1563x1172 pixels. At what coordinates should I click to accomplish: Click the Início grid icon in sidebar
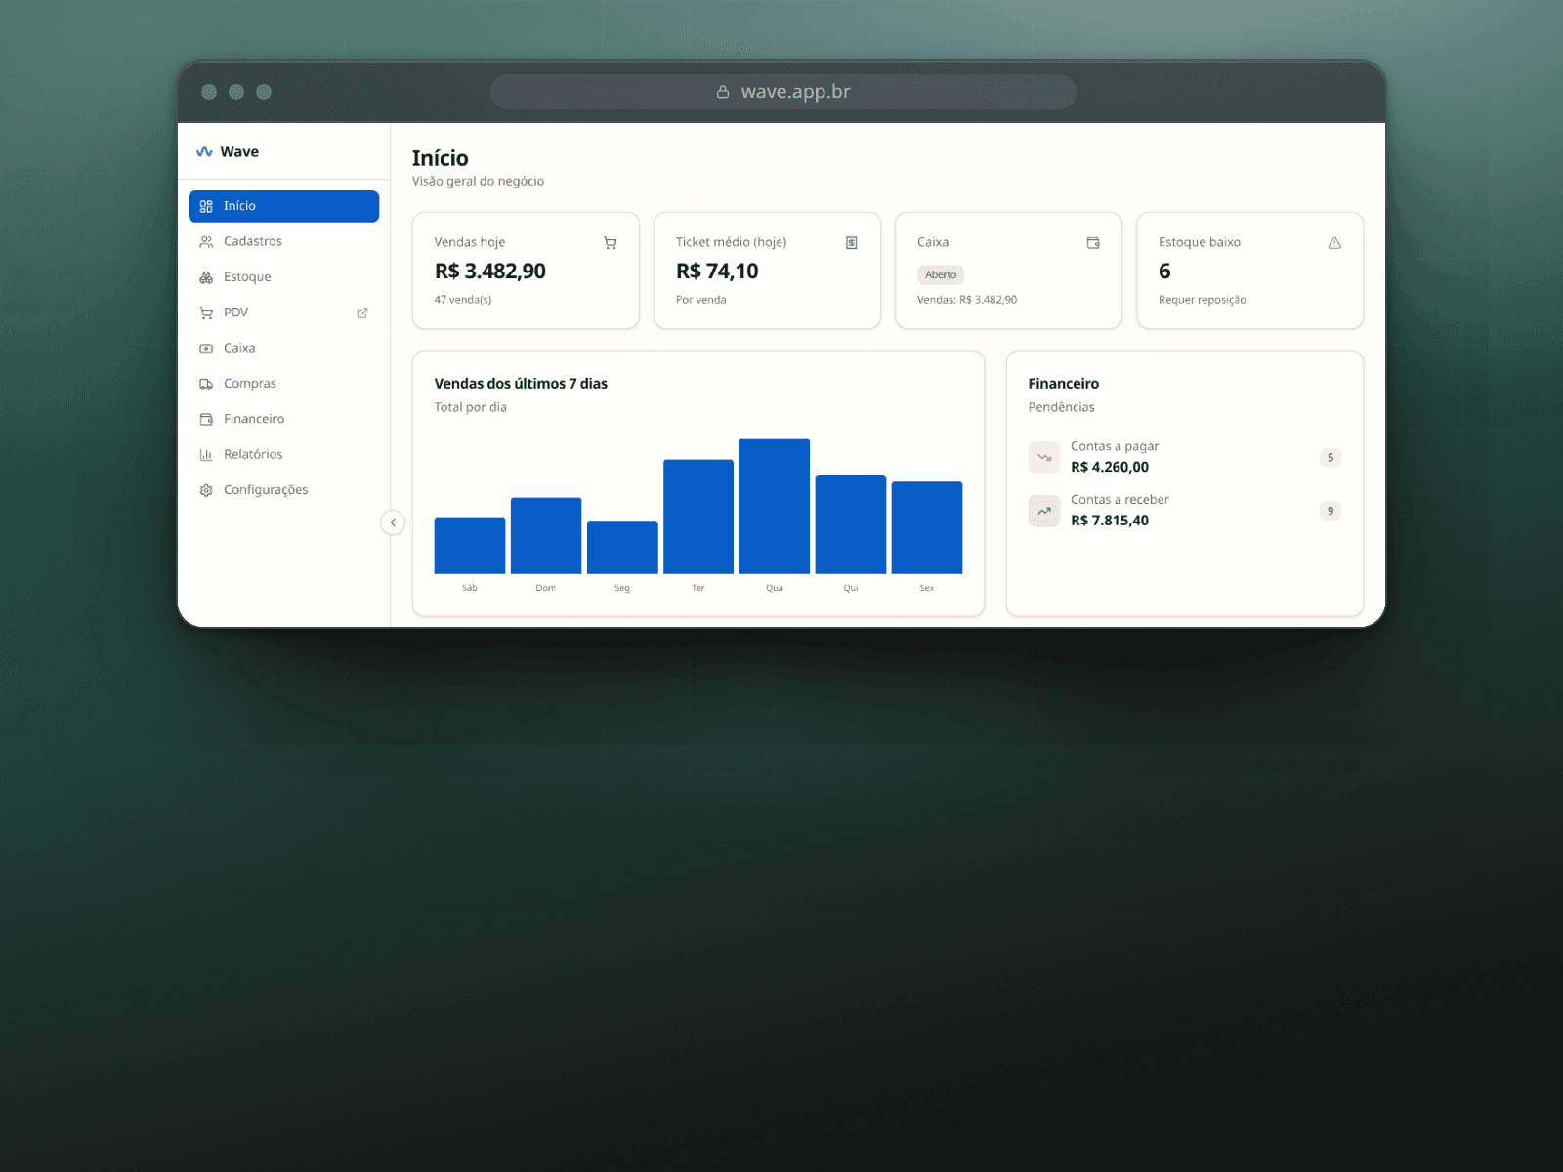(206, 206)
